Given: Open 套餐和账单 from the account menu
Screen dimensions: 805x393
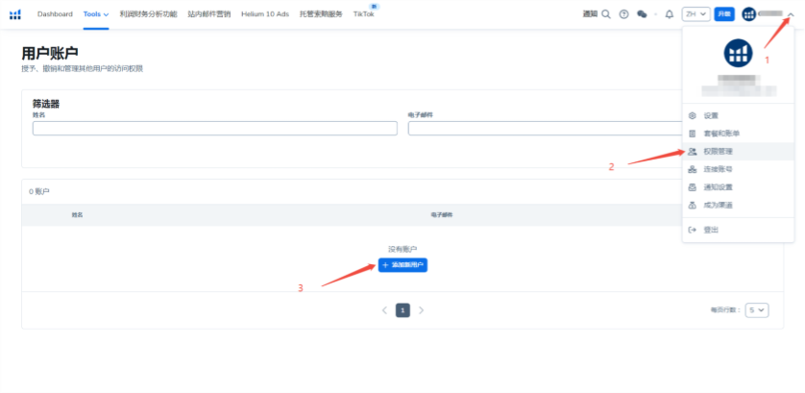Looking at the screenshot, I should pyautogui.click(x=720, y=134).
